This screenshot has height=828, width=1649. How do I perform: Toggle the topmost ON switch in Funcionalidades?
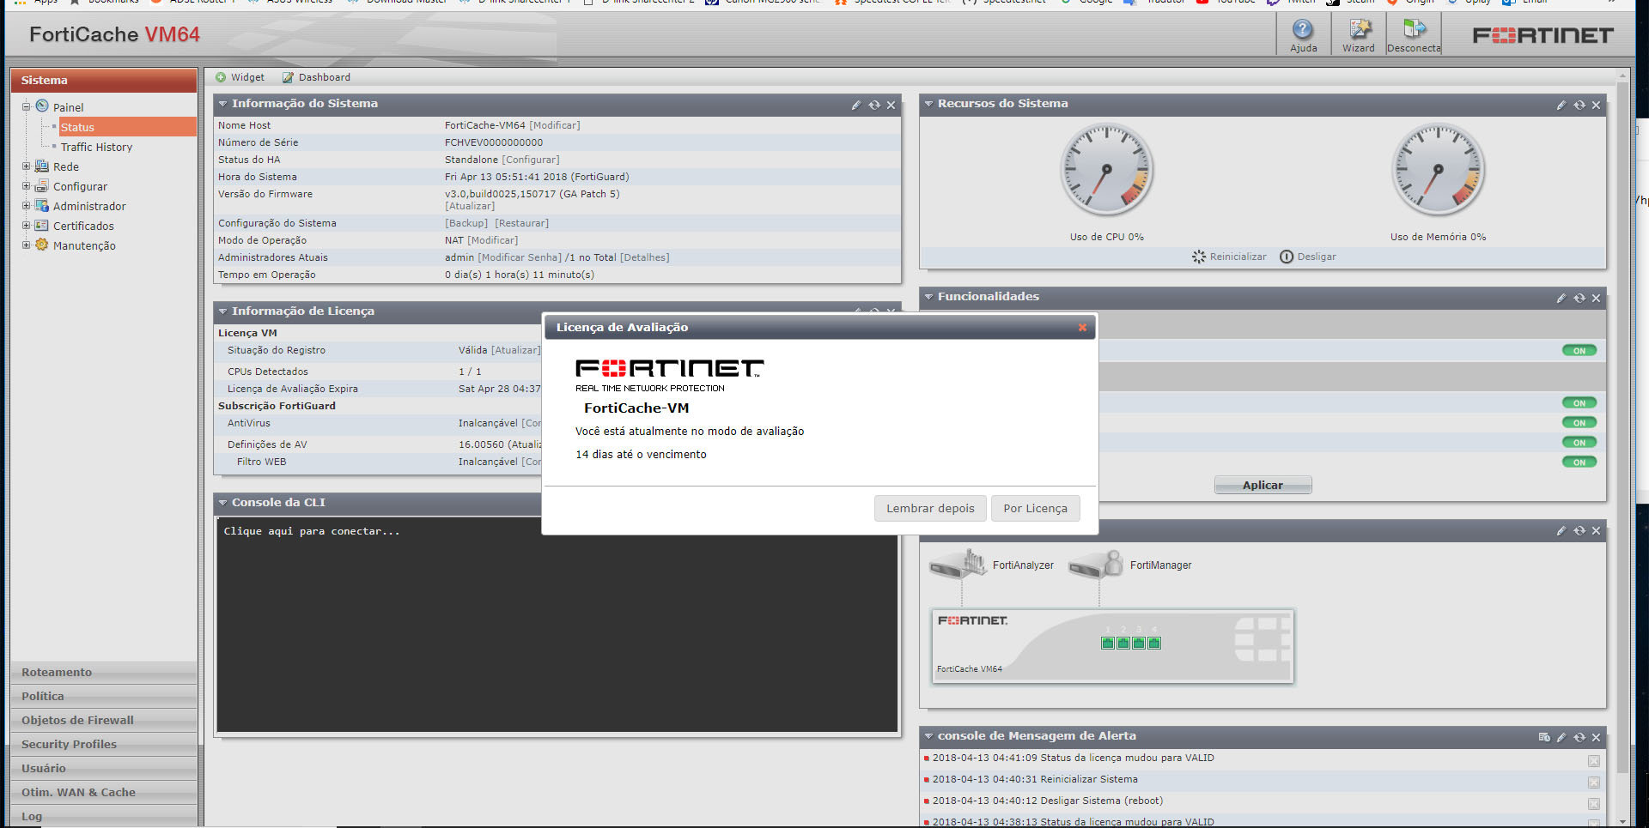coord(1579,350)
